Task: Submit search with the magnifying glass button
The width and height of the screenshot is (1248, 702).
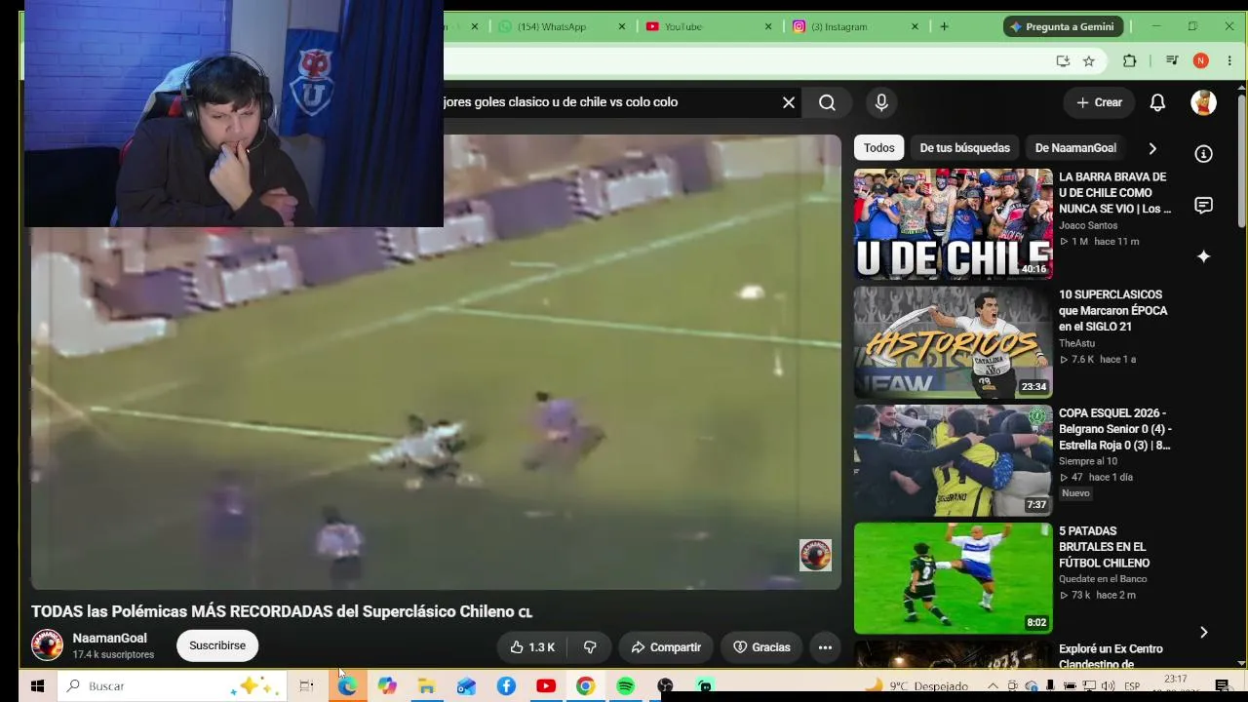Action: 827,102
